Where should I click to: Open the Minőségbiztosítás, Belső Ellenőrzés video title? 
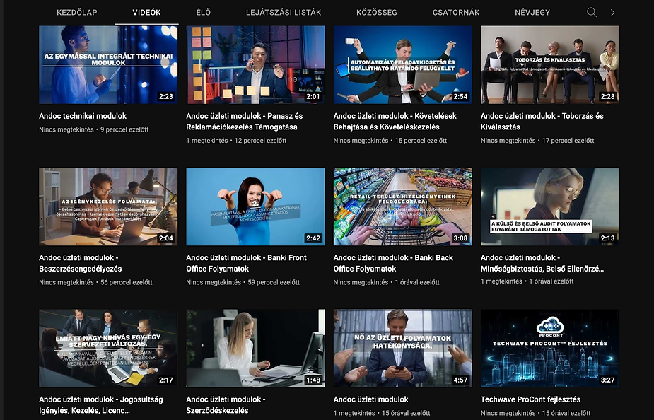[542, 263]
